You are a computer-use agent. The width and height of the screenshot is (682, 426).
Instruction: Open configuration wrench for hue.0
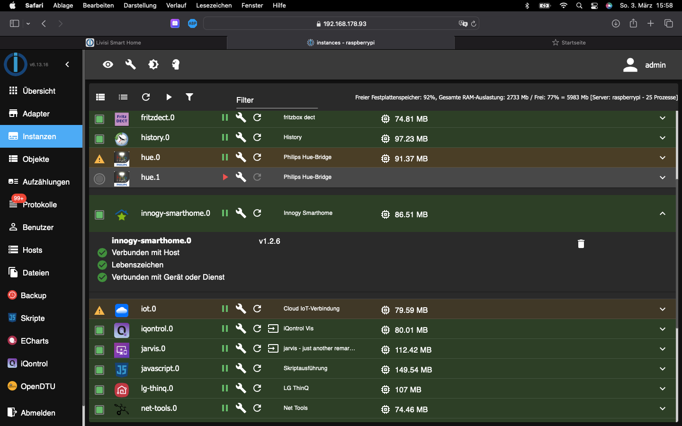click(x=241, y=157)
